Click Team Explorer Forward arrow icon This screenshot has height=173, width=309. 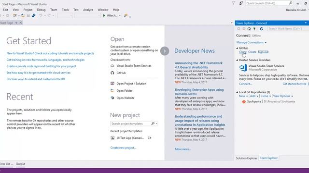click(x=244, y=29)
